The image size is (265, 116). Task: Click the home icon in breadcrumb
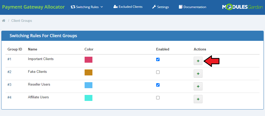(x=4, y=21)
